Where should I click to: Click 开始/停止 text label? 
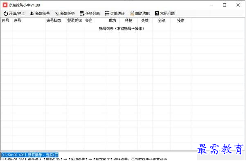click(x=17, y=14)
